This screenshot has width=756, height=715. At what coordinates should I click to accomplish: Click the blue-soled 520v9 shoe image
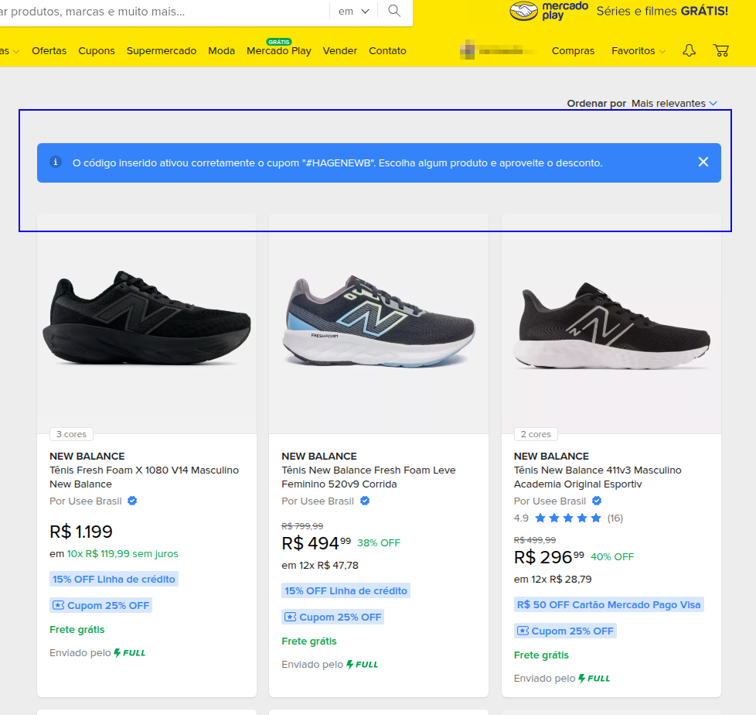[x=379, y=321]
